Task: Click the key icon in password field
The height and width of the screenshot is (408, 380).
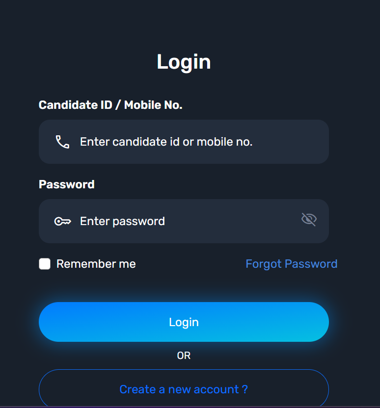Action: (x=62, y=222)
